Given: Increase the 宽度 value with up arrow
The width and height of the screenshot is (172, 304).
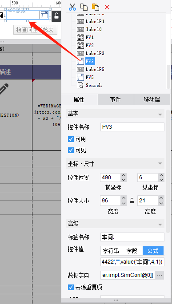Looking at the screenshot, I should (124, 198).
